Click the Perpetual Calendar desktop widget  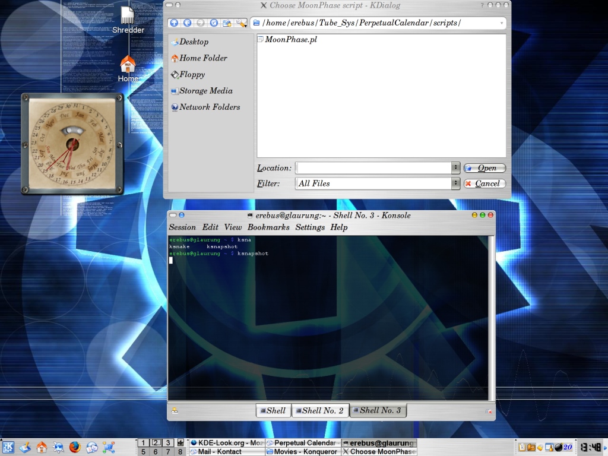(x=72, y=144)
